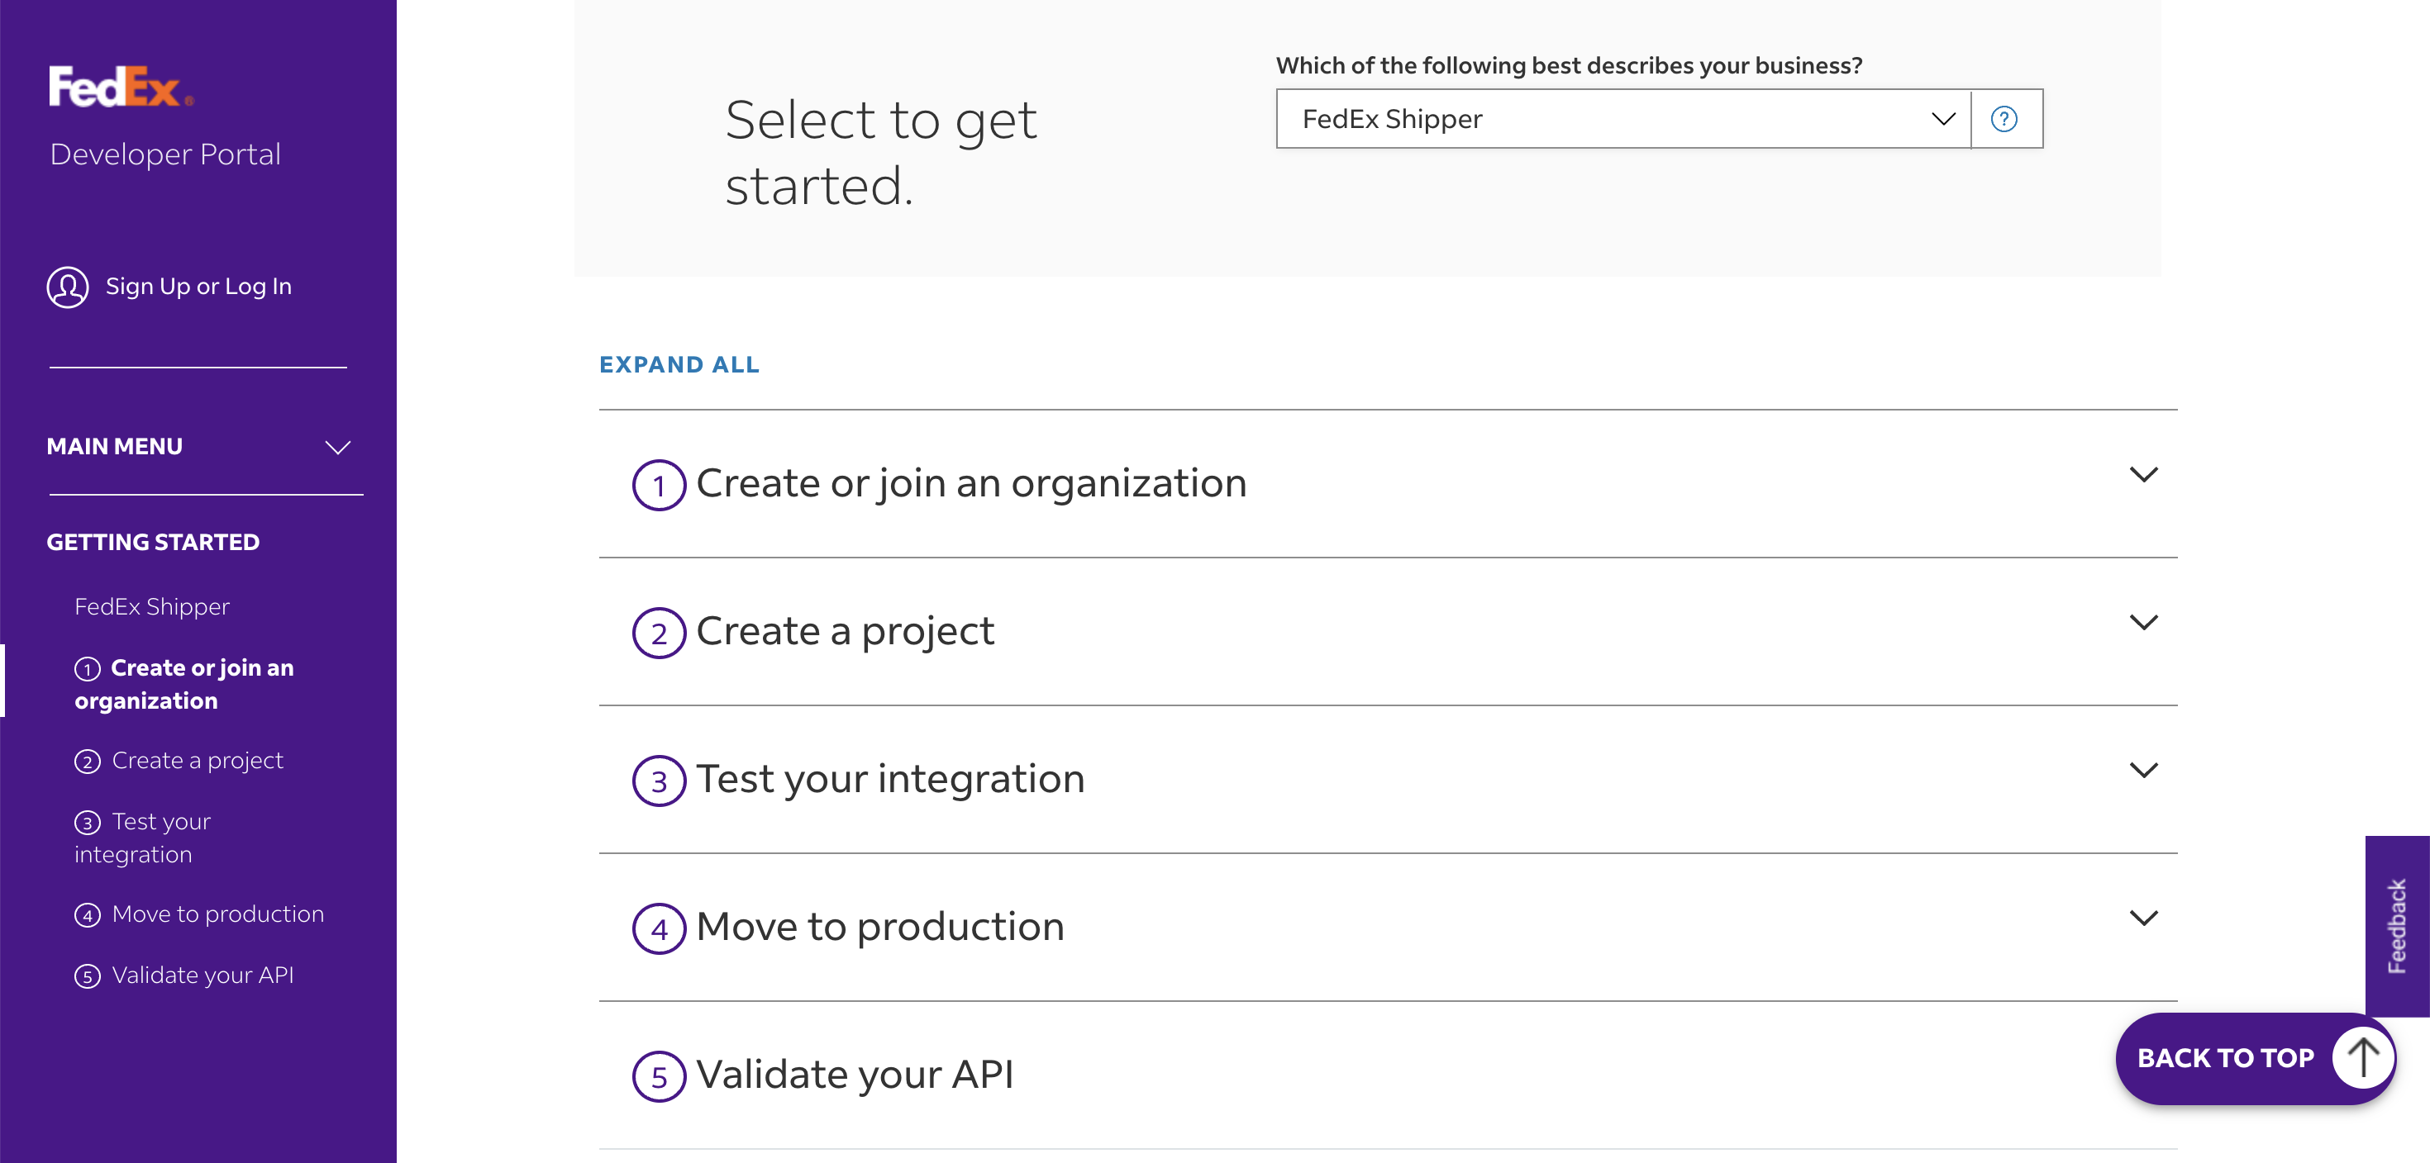Click Sign Up or Log In

198,287
